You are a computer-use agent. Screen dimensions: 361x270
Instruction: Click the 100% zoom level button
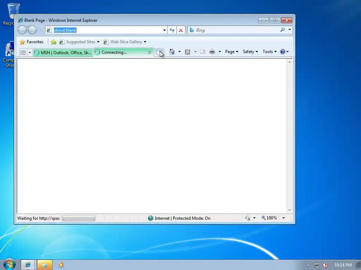tap(269, 218)
